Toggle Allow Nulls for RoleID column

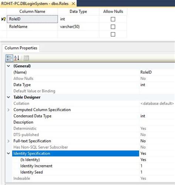[x=113, y=19]
